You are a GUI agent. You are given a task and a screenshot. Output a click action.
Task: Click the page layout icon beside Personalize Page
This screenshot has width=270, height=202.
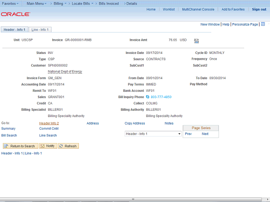pyautogui.click(x=263, y=24)
